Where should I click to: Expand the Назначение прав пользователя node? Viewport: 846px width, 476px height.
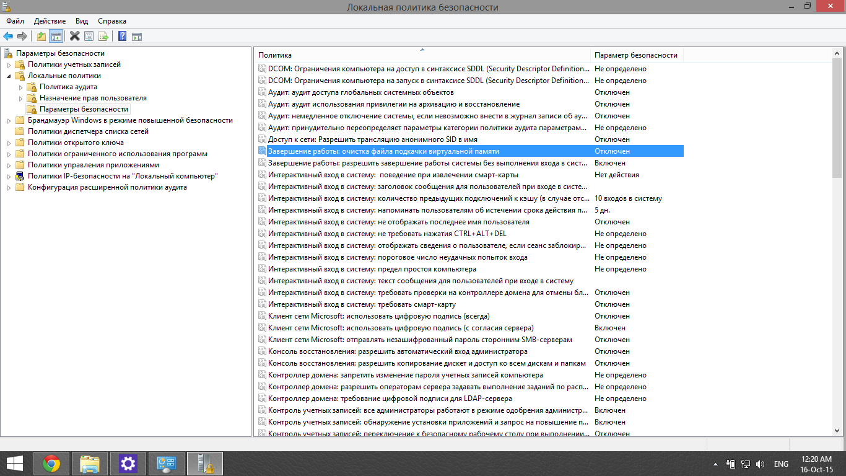[20, 98]
